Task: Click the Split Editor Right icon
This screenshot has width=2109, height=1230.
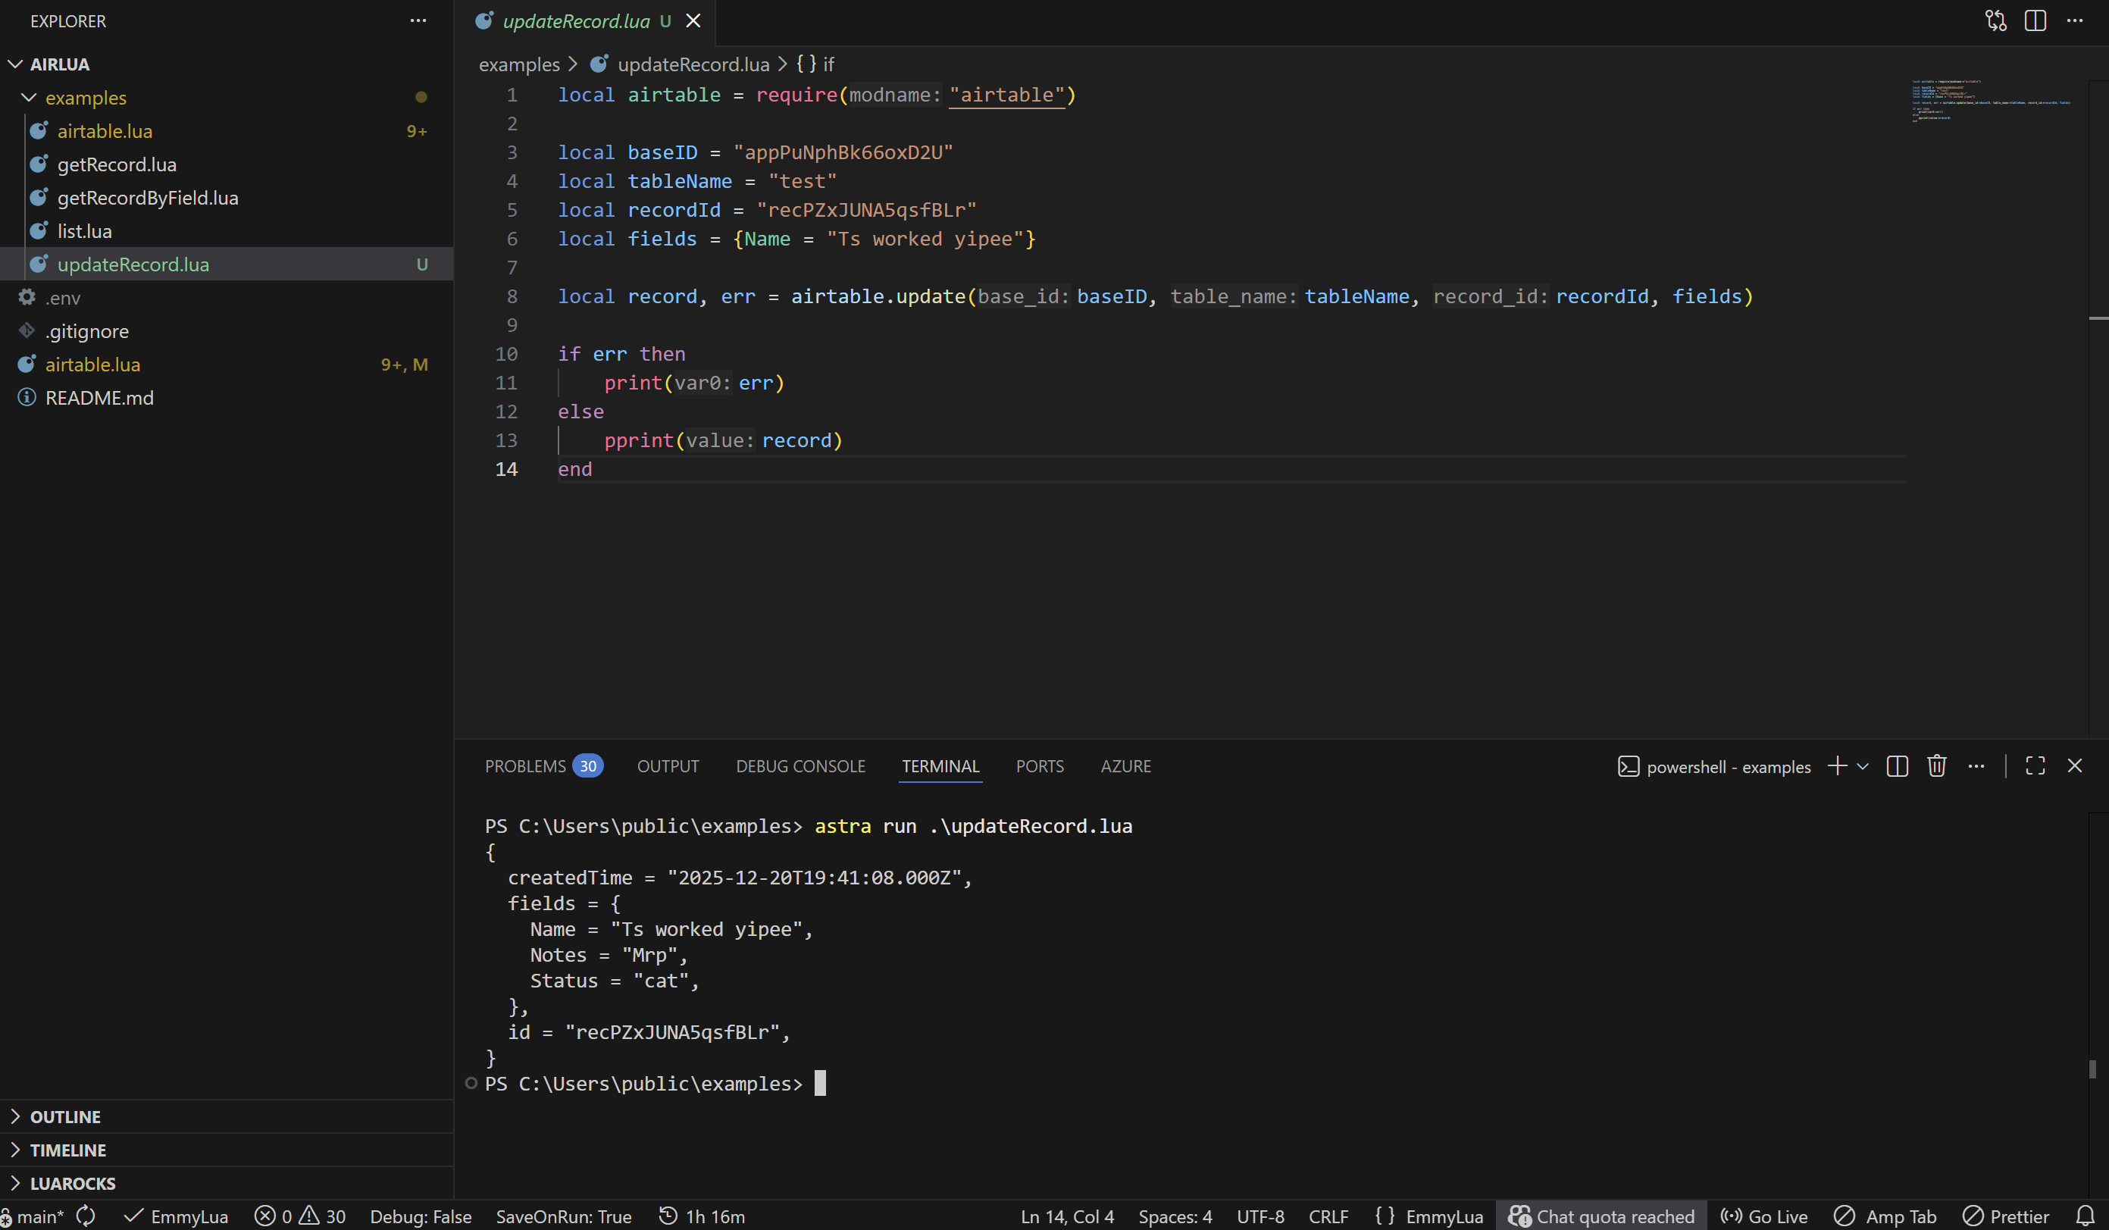Action: (2035, 21)
